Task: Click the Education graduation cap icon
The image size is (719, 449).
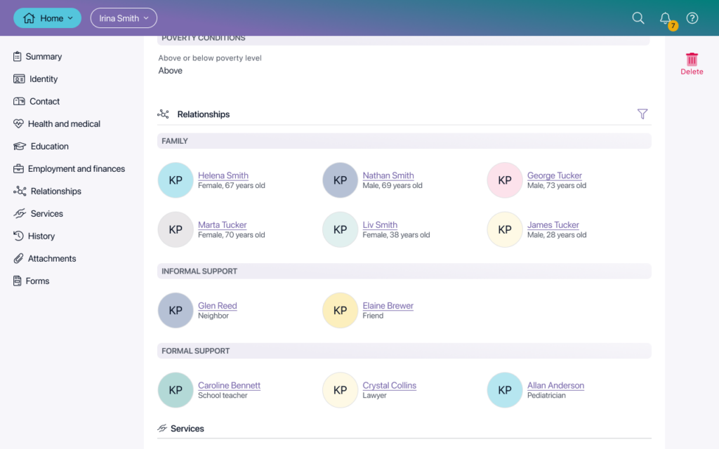Action: point(19,146)
